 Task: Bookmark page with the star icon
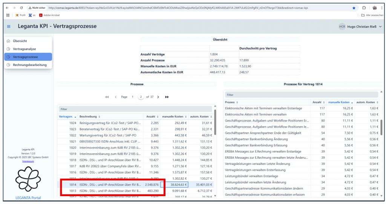(x=354, y=8)
